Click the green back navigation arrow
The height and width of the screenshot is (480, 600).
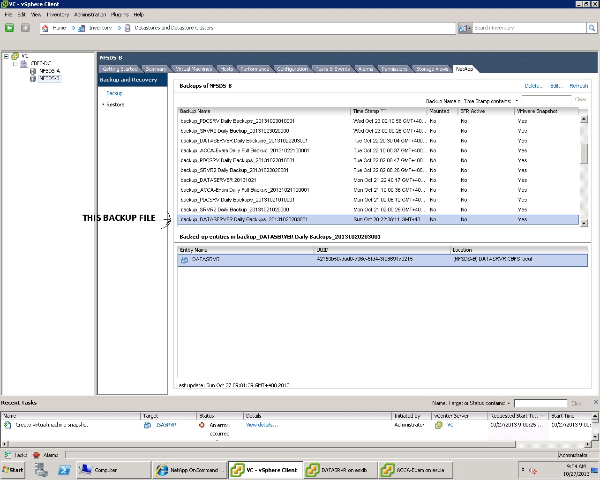(9, 28)
